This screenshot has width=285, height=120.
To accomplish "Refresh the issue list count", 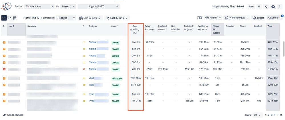I will pyautogui.click(x=38, y=18).
